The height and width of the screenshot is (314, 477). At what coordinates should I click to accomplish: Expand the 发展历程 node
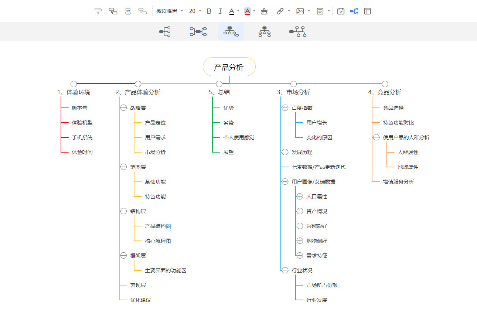coord(285,152)
